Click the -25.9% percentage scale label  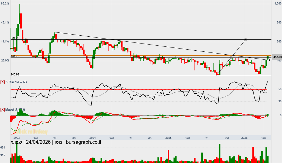click(5, 61)
